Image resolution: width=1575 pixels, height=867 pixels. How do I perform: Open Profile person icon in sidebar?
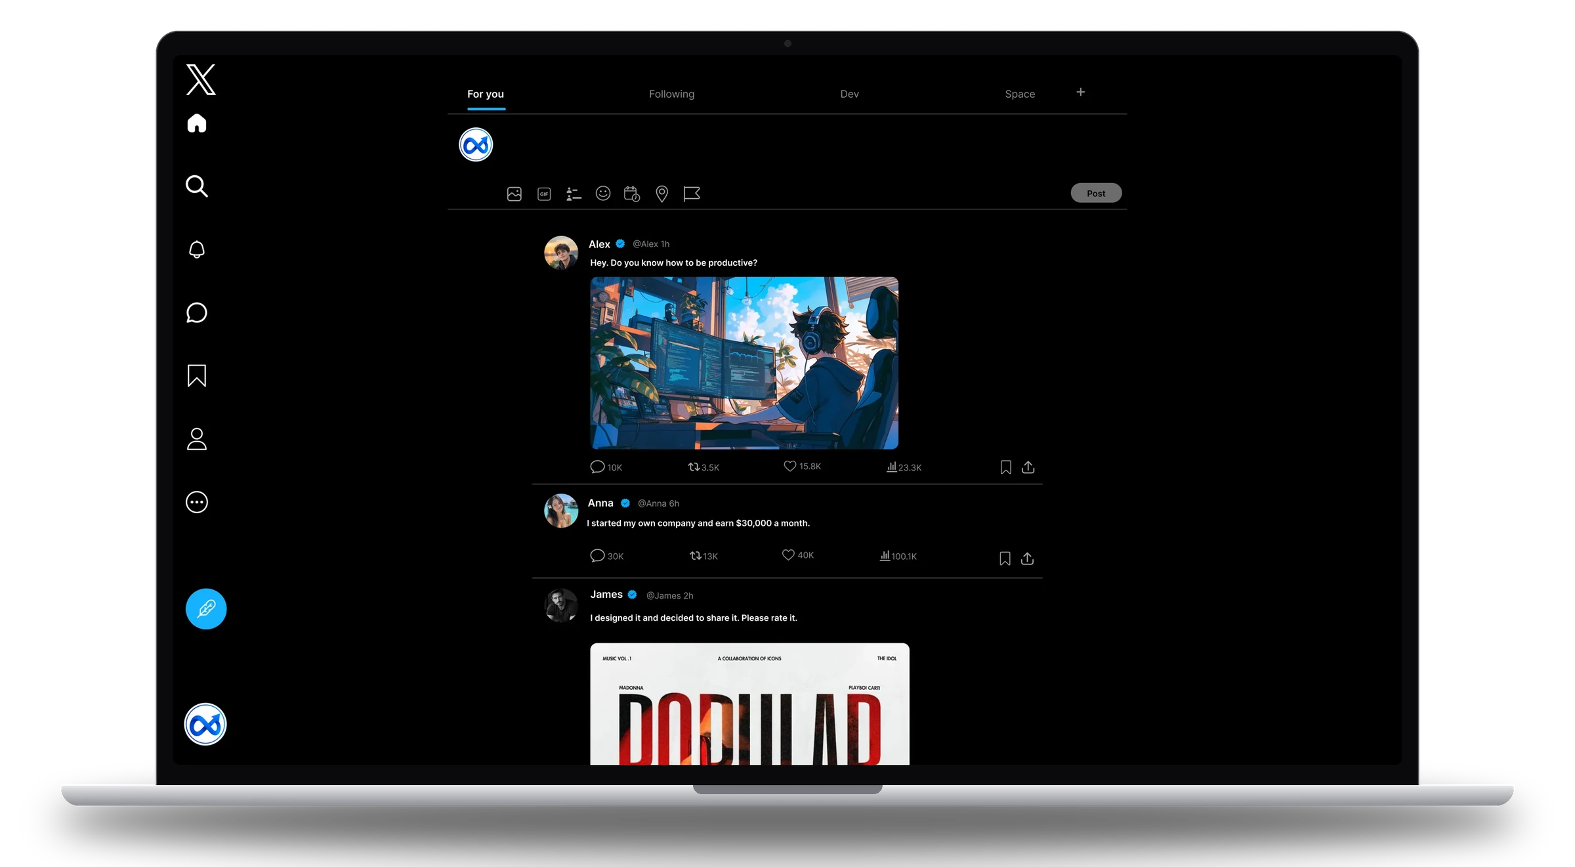click(197, 439)
